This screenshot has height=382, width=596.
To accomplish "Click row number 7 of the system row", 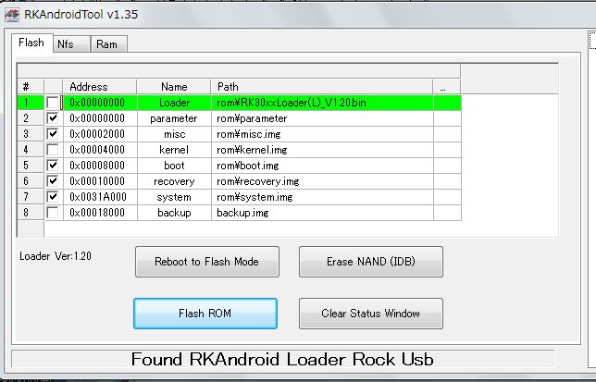I will point(31,197).
